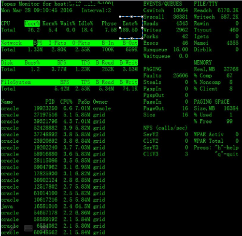The image size is (242, 236).
Task: Click the bottom-right handle of the Entc% selection box
Action: 142,38
